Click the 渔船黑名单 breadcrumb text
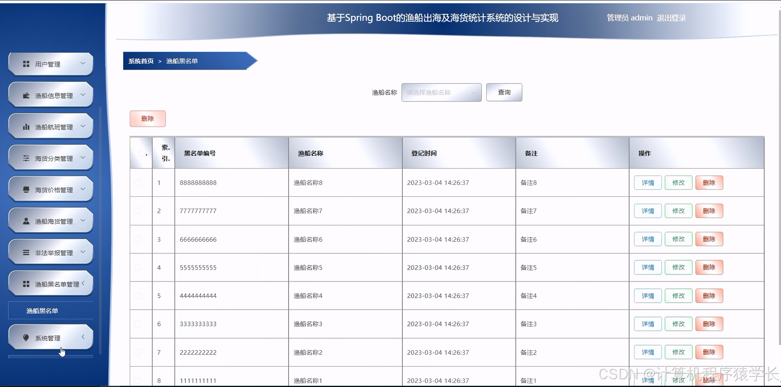The height and width of the screenshot is (387, 781). coord(182,61)
